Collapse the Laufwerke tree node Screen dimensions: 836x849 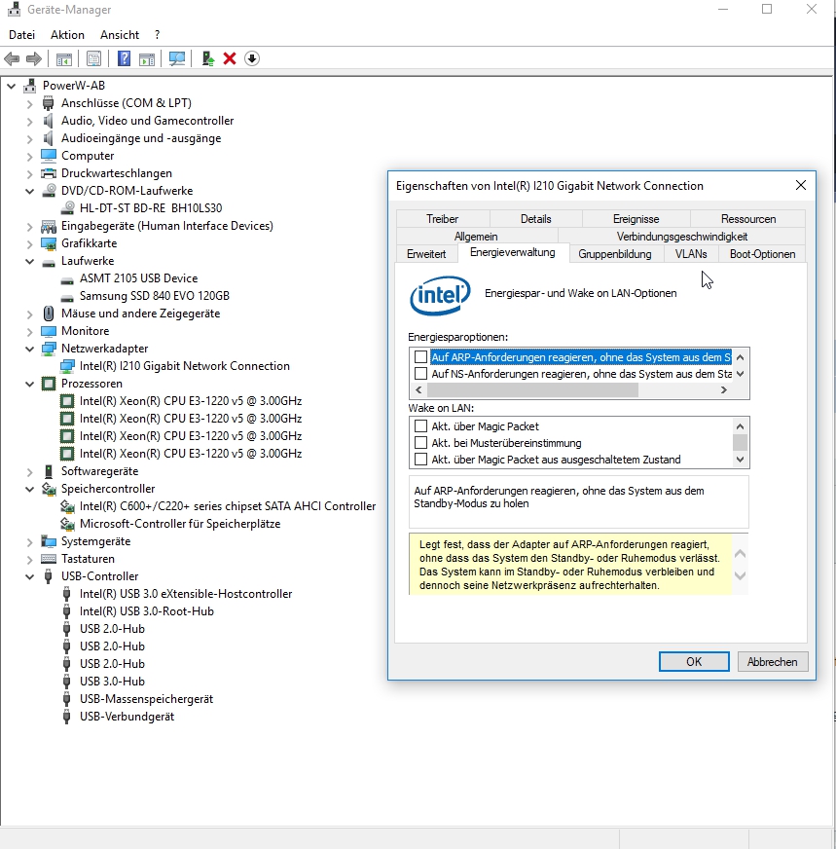tap(30, 261)
